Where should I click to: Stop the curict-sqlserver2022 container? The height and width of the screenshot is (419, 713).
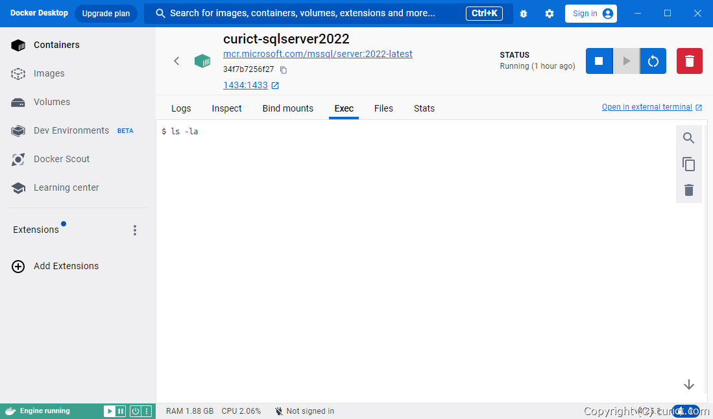(x=599, y=61)
